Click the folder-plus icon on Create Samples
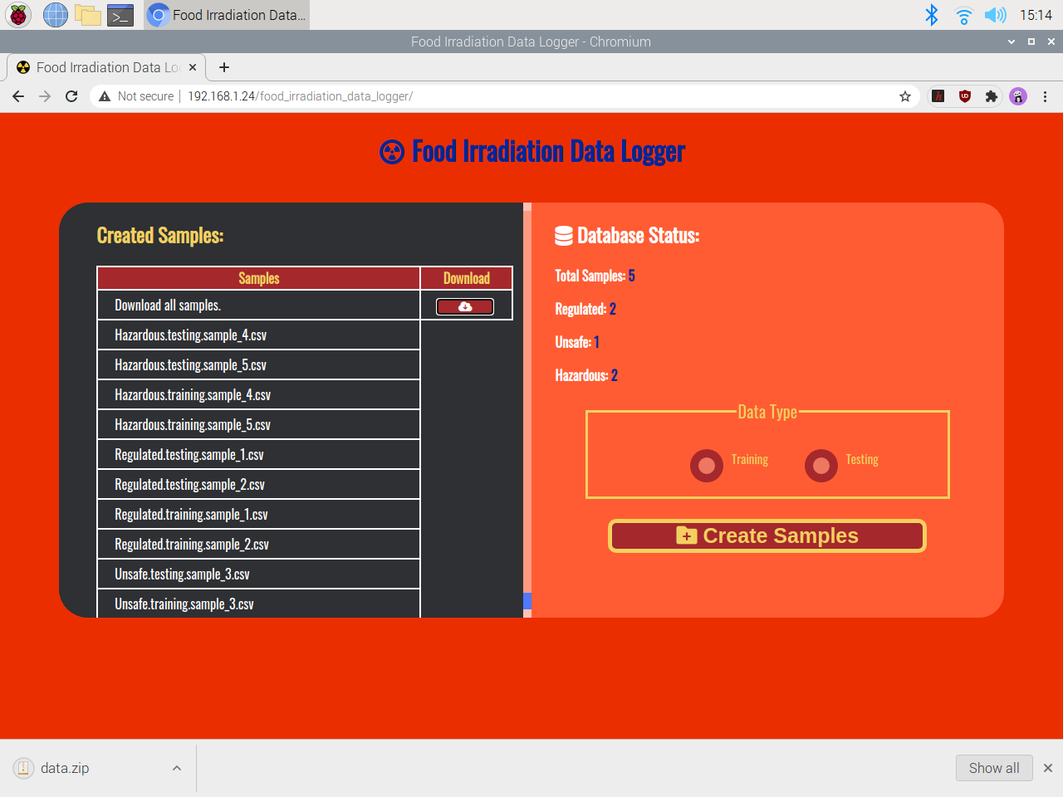The height and width of the screenshot is (797, 1063). [685, 535]
